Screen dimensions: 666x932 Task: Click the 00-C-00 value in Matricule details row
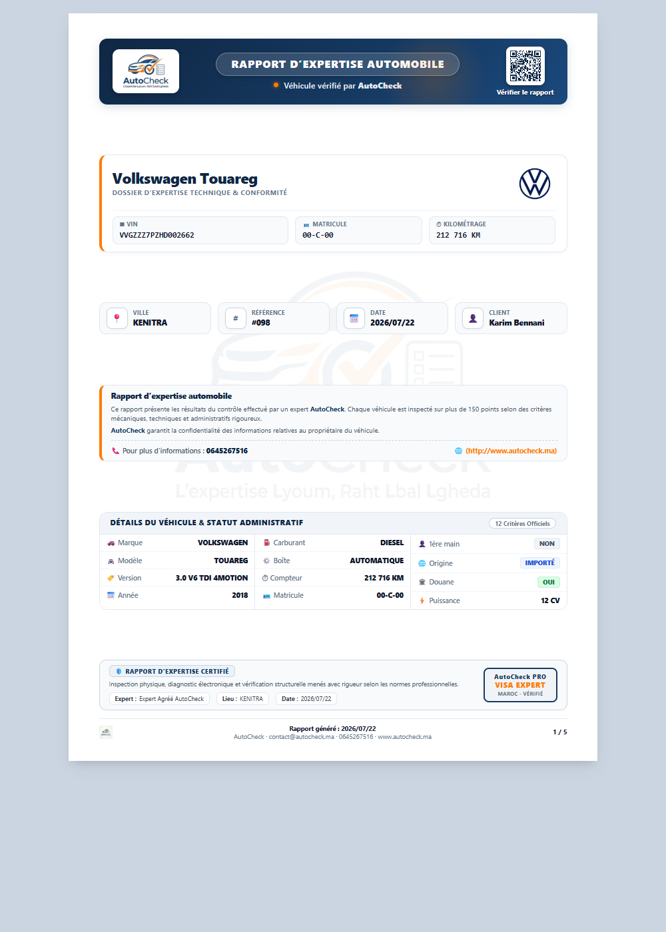click(390, 596)
